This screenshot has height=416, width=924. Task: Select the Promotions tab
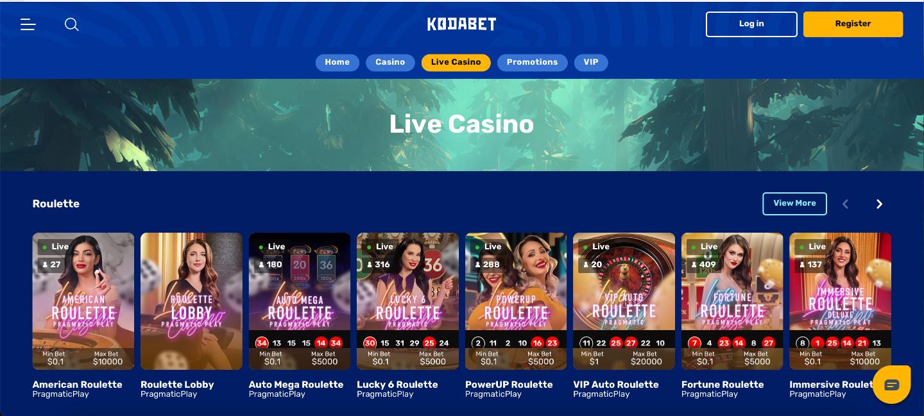pos(532,62)
